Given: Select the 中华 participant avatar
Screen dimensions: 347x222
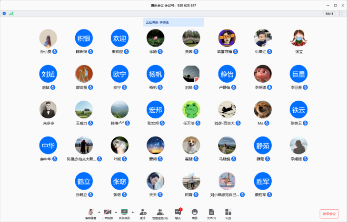Looking at the screenshot, I should [48, 146].
